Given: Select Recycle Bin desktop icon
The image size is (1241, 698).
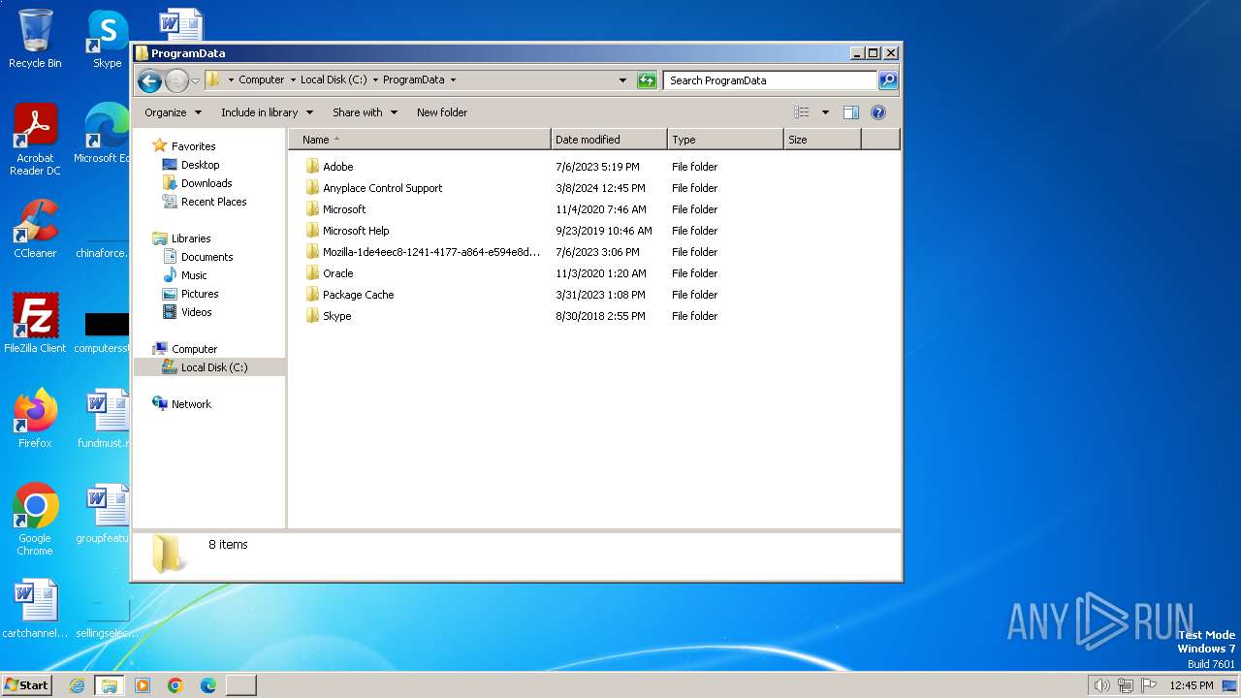Looking at the screenshot, I should click(x=35, y=39).
